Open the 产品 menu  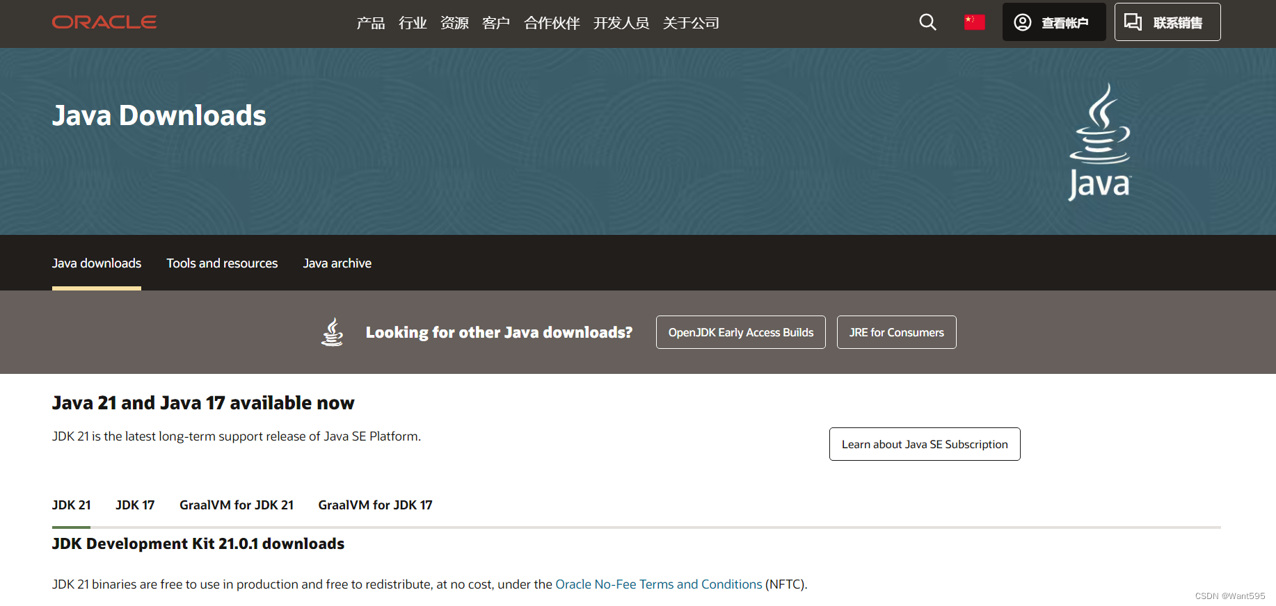click(x=371, y=23)
